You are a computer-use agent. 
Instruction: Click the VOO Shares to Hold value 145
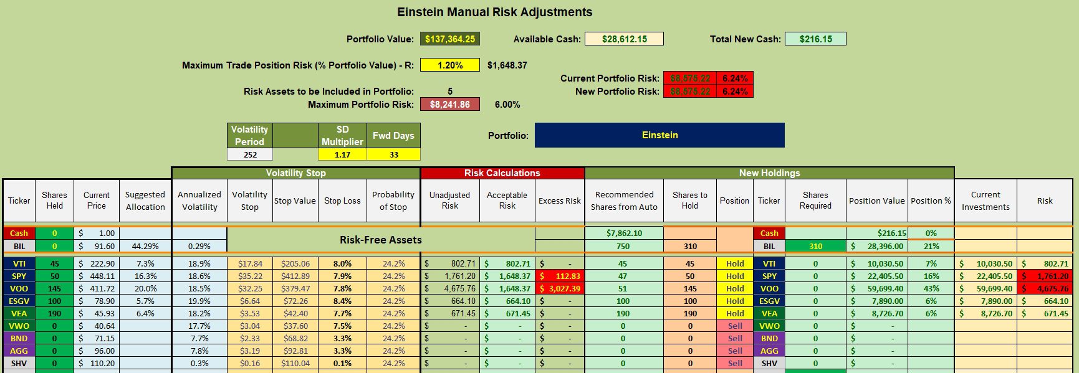[x=690, y=288]
